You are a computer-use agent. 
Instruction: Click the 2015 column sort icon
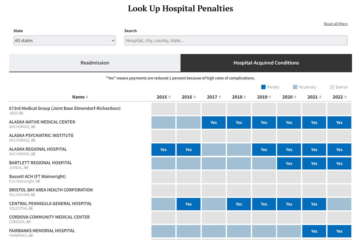(x=169, y=97)
